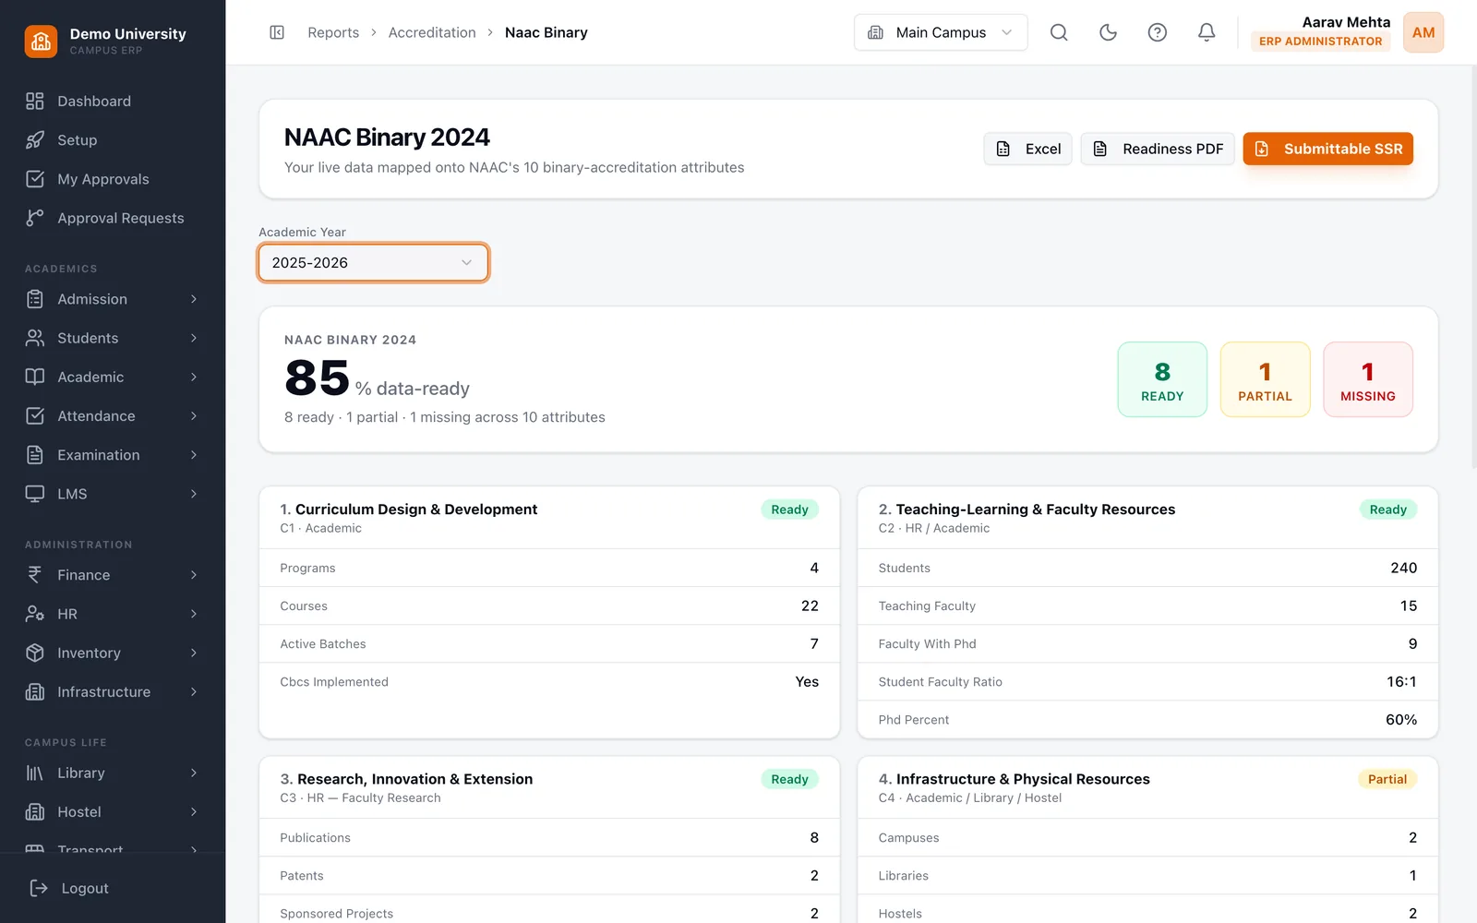The image size is (1477, 923).
Task: Collapse sidebar using the panel toggle icon
Action: click(277, 32)
